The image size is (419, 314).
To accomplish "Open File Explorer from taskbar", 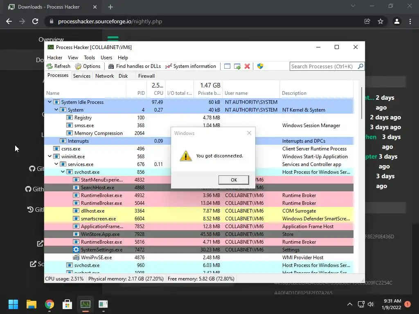I will (31, 304).
